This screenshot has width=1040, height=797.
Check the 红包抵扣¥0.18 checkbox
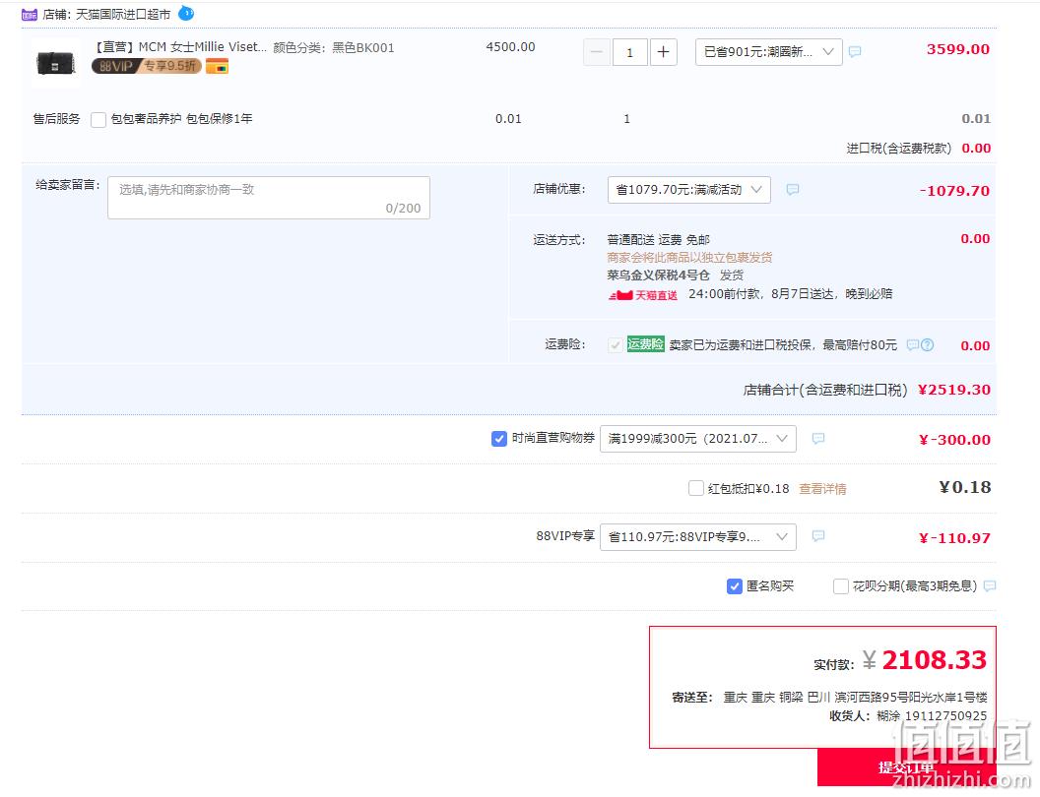(695, 488)
